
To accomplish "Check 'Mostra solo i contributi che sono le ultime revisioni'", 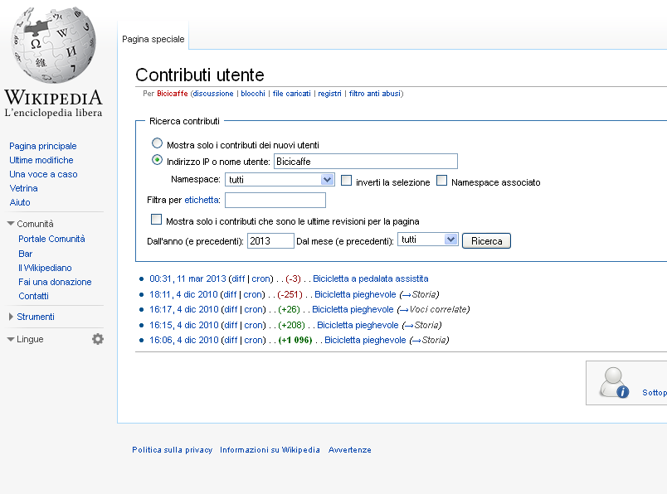I will click(x=157, y=220).
